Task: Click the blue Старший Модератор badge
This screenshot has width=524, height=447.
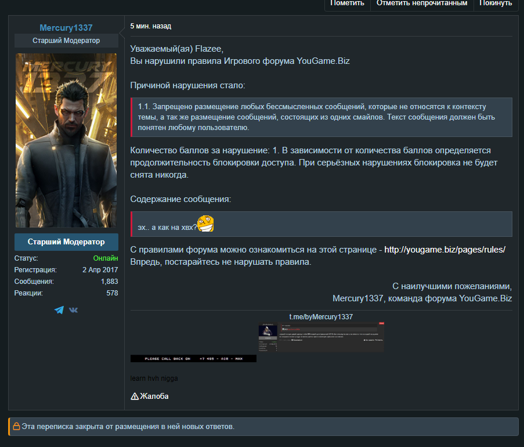Action: (x=66, y=242)
